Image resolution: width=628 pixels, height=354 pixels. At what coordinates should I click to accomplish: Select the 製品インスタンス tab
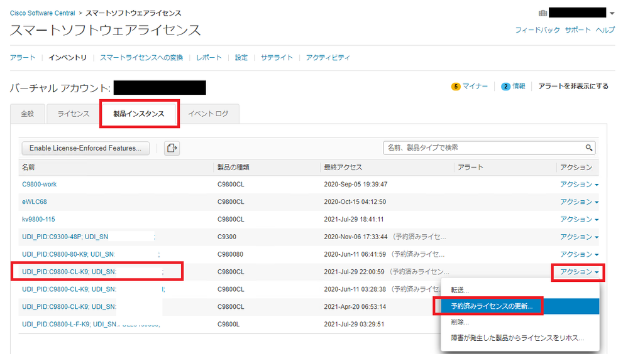[x=139, y=114]
